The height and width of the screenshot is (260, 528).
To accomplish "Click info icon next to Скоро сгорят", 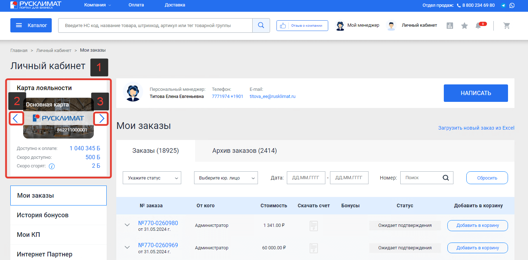I will (52, 166).
